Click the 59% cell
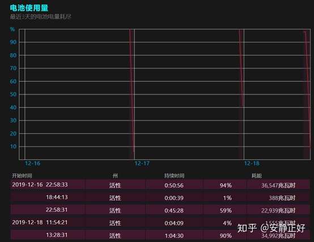The height and width of the screenshot is (242, 314). tap(226, 211)
